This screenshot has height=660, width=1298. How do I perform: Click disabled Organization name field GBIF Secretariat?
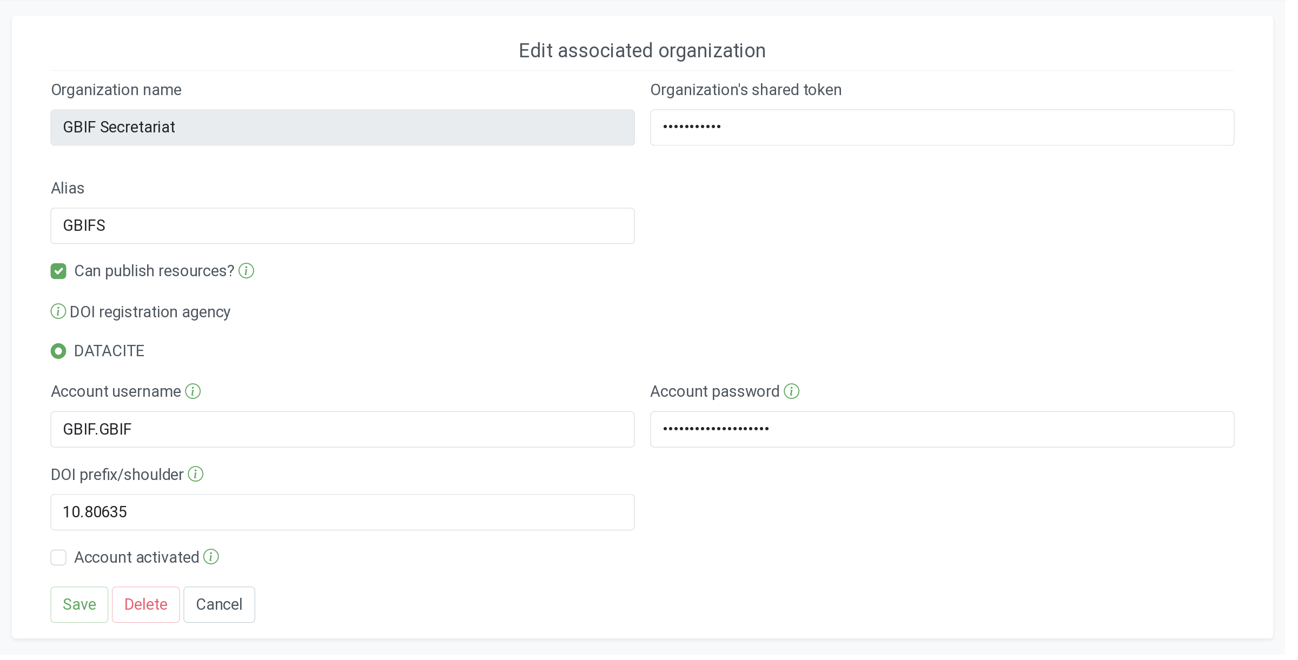tap(342, 128)
